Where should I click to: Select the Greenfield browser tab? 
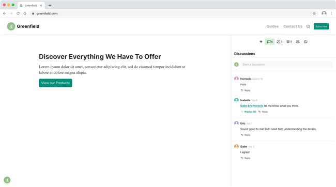[x=31, y=6]
